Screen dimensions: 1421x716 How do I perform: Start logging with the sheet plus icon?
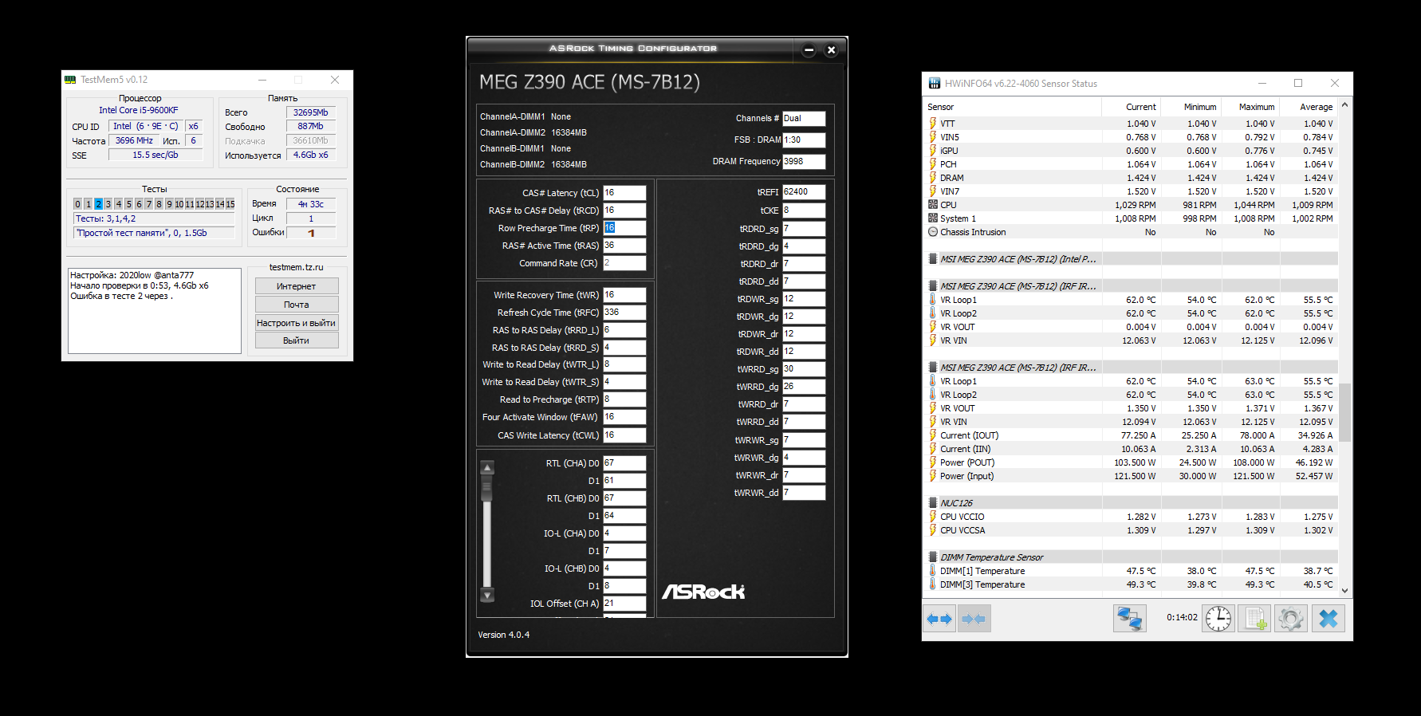pyautogui.click(x=1254, y=619)
